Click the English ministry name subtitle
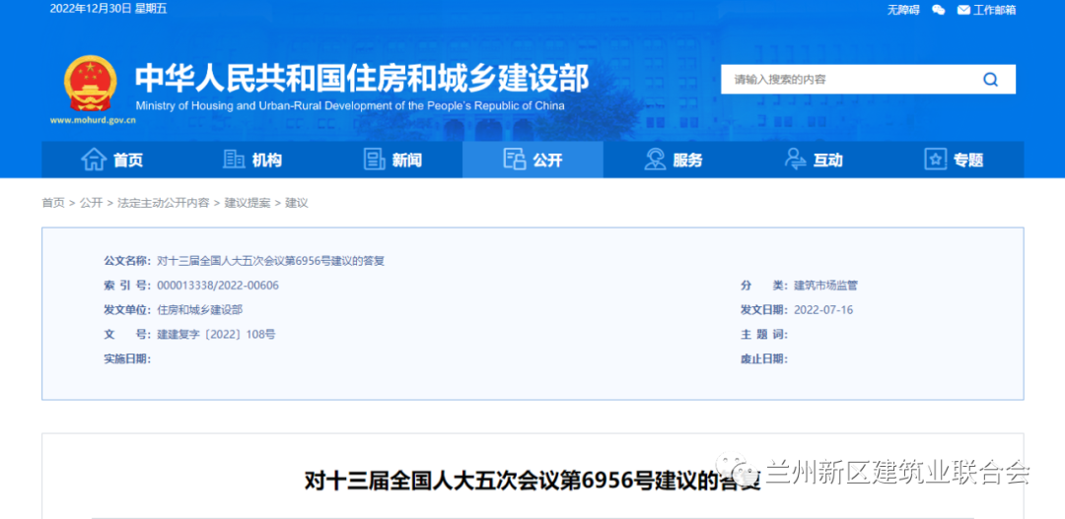This screenshot has width=1065, height=519. [x=350, y=105]
